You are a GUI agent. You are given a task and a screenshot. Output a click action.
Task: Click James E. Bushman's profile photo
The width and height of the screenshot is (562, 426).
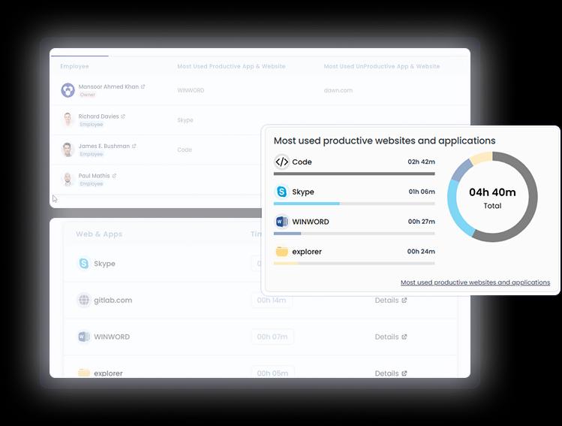[x=68, y=150]
